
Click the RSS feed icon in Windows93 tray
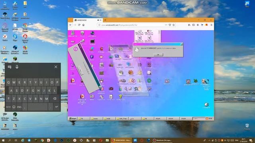pos(207,118)
